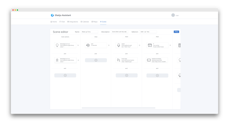Click the 'main actions' column header

pos(65,37)
